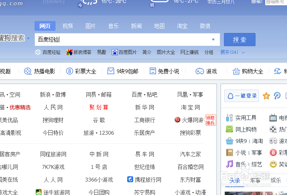Screen dimensions: 287x195
Task: Click the gear icon beside 百度经验 suggestion
Action: tap(38, 52)
